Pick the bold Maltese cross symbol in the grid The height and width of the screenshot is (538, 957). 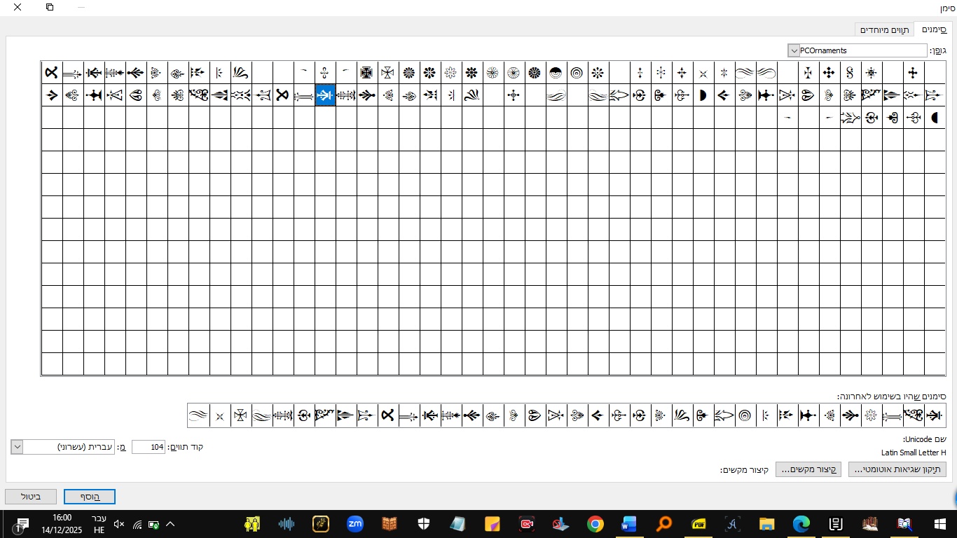coord(366,72)
